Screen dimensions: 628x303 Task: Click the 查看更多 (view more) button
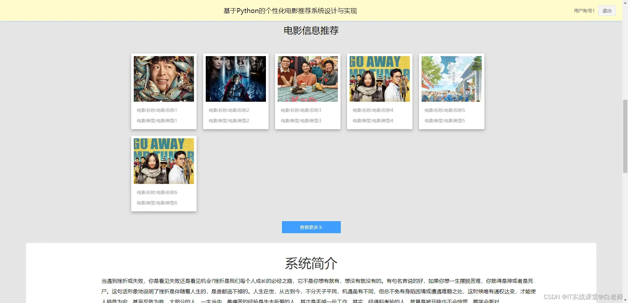tap(311, 227)
